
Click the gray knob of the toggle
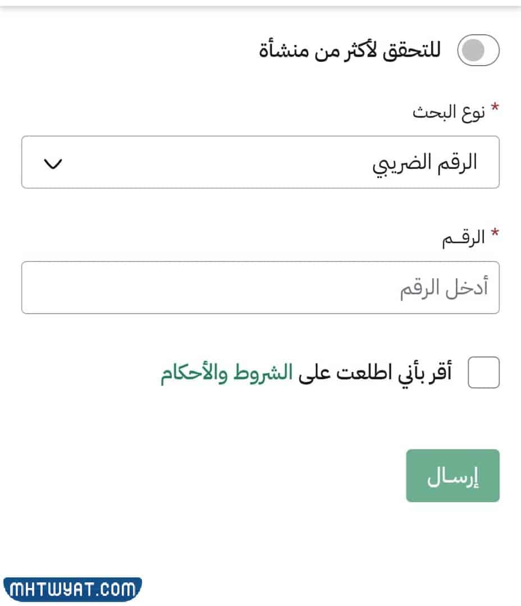[470, 51]
